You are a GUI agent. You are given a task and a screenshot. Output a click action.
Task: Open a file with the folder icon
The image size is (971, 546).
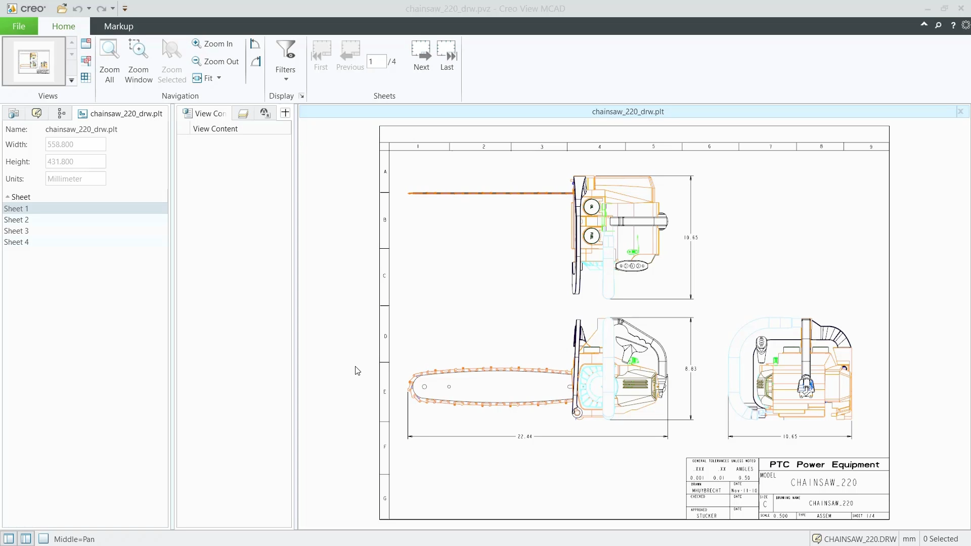click(x=62, y=9)
